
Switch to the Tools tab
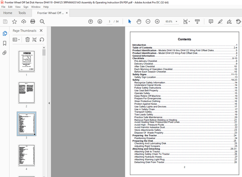pos(22,13)
